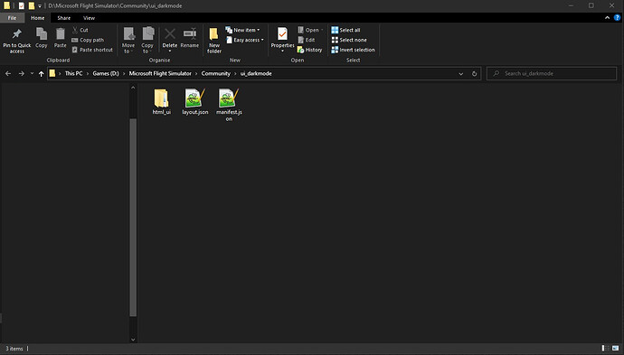Go up one folder level

pos(41,73)
